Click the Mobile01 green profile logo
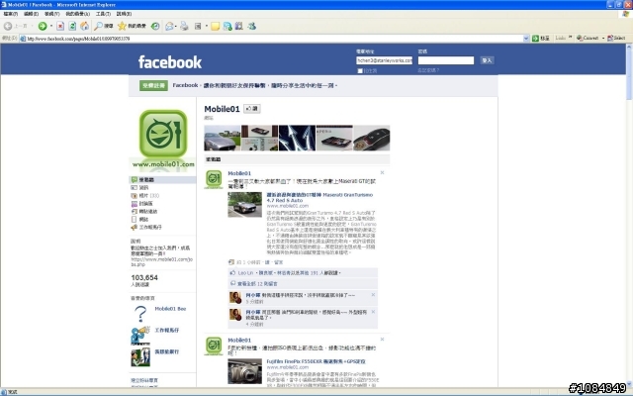This screenshot has height=396, width=633. pos(163,134)
